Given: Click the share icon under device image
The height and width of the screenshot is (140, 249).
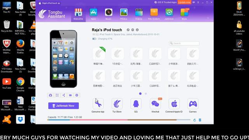Looking at the screenshot, I should pyautogui.click(x=64, y=95).
